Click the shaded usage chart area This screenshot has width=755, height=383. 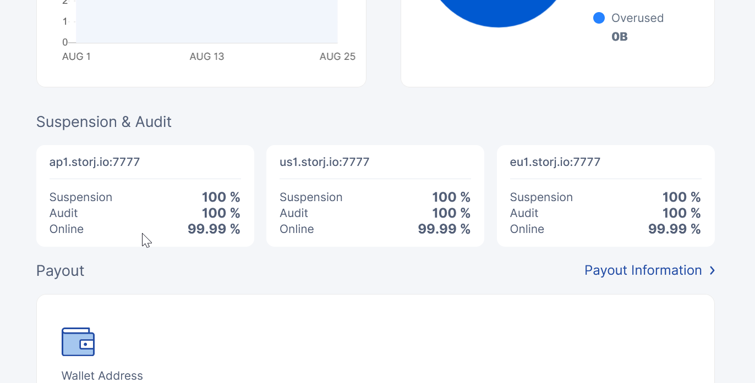pos(206,22)
